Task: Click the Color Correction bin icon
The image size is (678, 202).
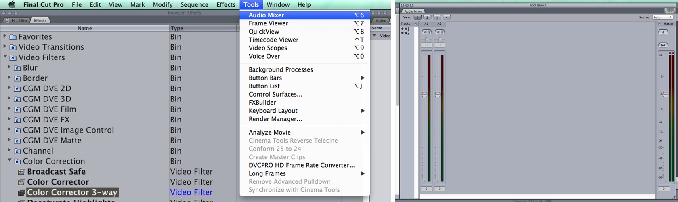Action: point(17,162)
